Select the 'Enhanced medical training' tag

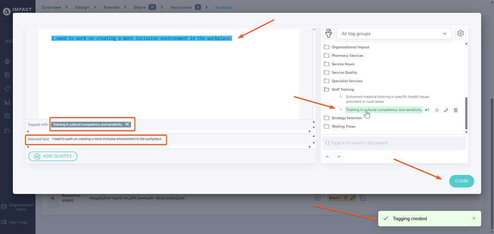[x=387, y=99]
